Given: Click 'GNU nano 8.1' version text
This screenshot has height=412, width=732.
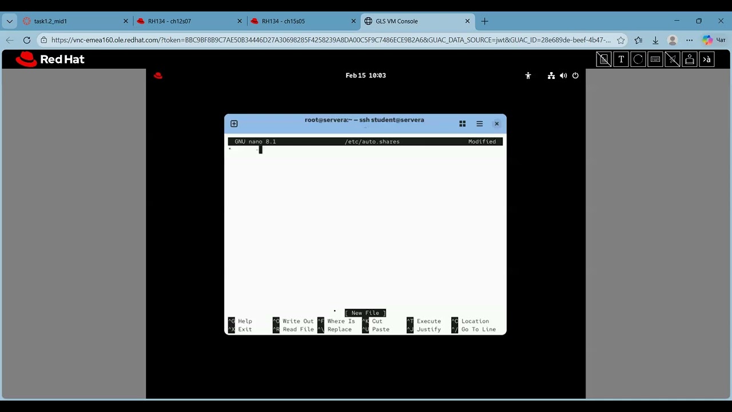Looking at the screenshot, I should [255, 141].
